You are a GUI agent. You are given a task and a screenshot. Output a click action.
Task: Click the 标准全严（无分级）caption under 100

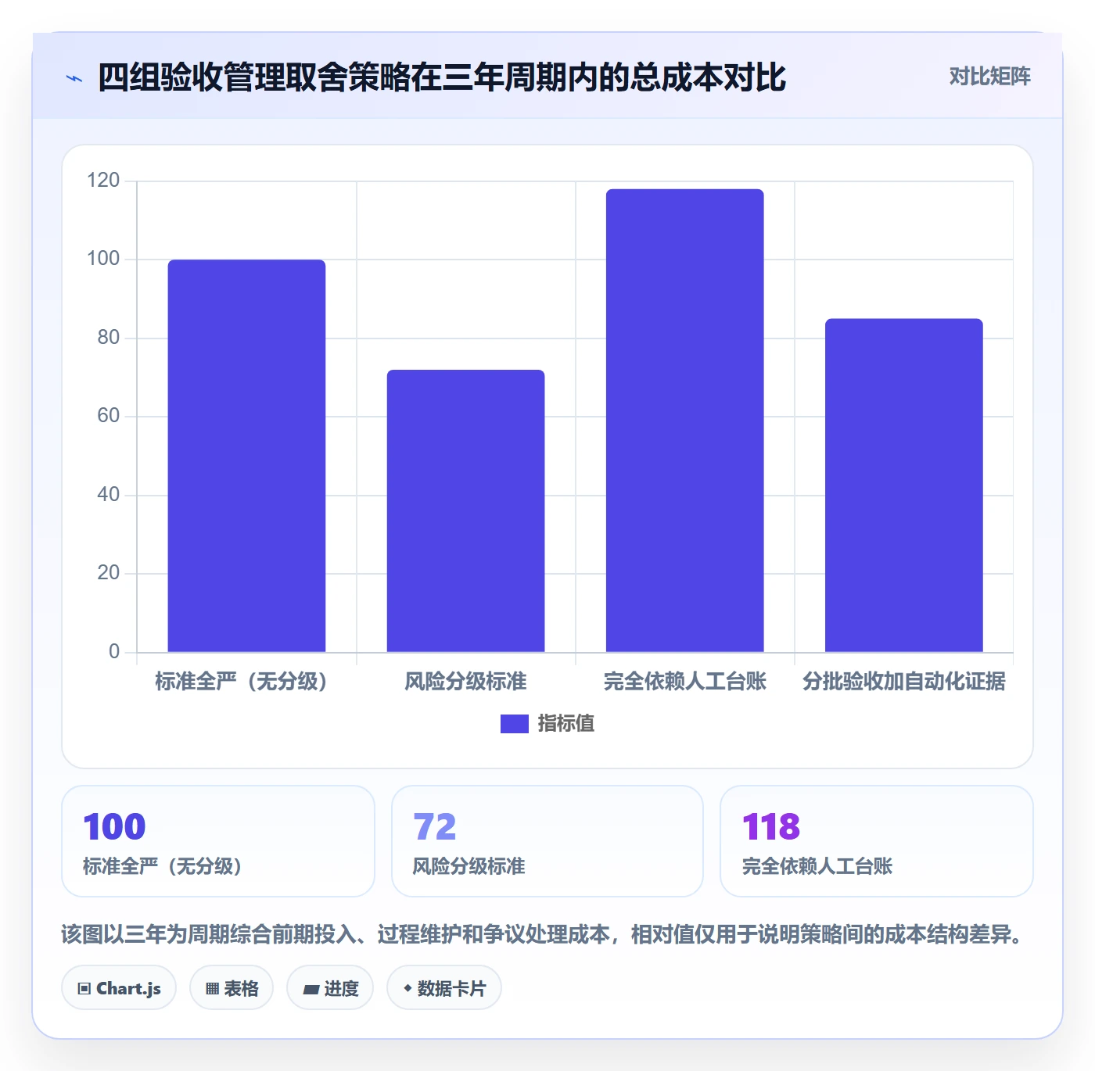pos(162,866)
